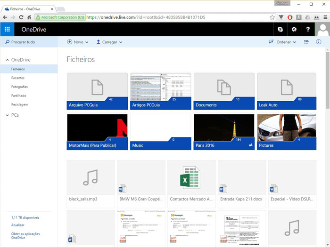The width and height of the screenshot is (330, 248).
Task: Click the Flickr extension icon
Action: coord(316,17)
